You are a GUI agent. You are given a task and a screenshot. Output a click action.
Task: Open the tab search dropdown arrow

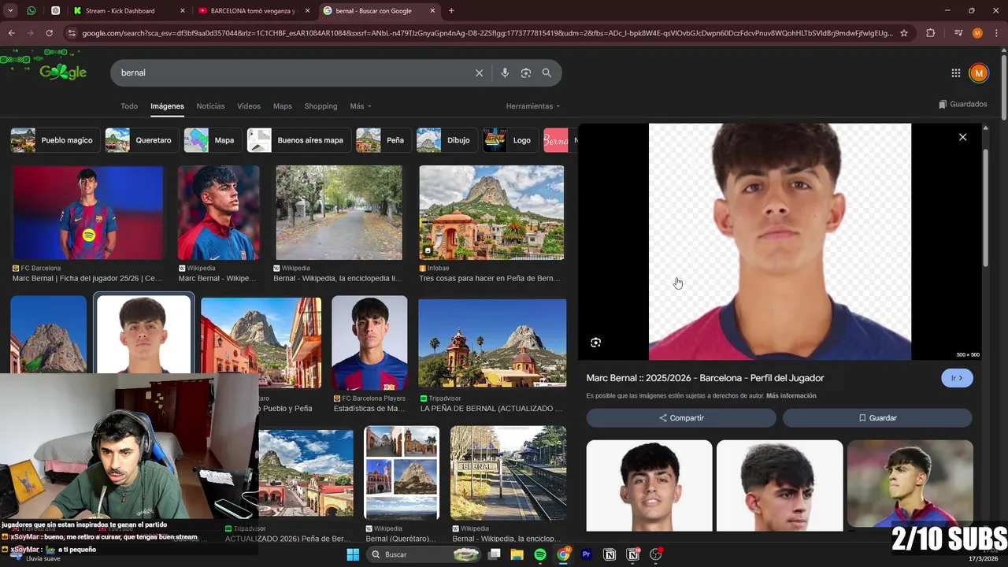point(10,11)
